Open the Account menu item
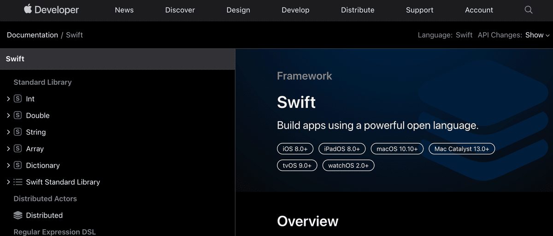The height and width of the screenshot is (236, 553). 479,10
